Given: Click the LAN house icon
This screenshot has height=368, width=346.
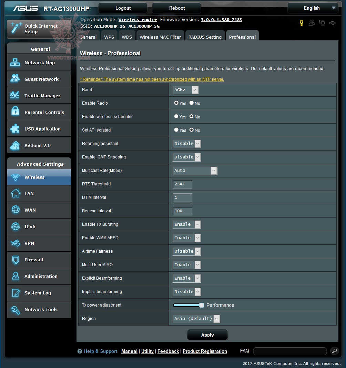Looking at the screenshot, I should point(16,193).
